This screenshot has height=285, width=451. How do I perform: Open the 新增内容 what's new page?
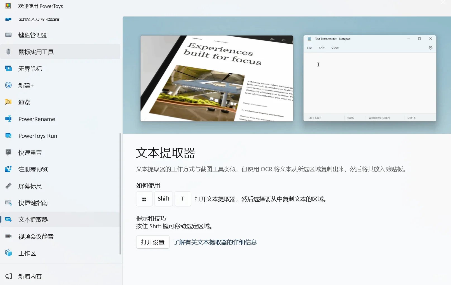(x=60, y=276)
